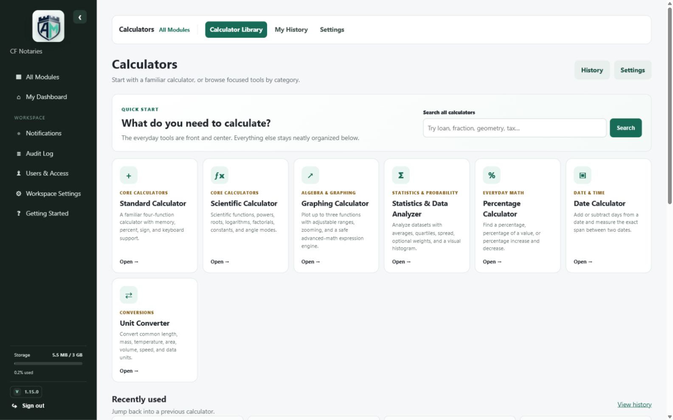The width and height of the screenshot is (673, 420).
Task: Open the Notifications page
Action: (x=44, y=134)
